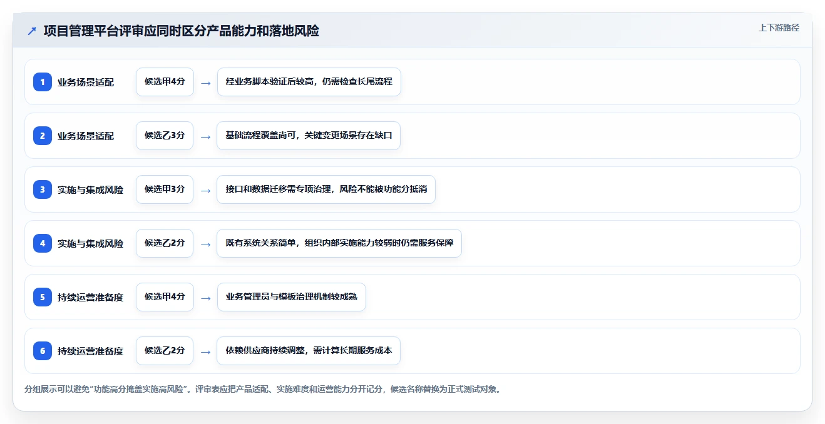Click the footnote starting 分组展示可以避免

tap(262, 389)
